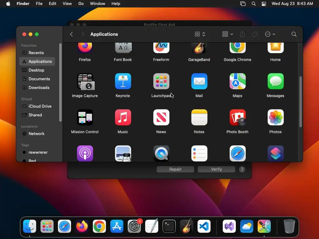Screen dimensions: 319x239
Task: Select Applications in the sidebar
Action: pos(37,61)
